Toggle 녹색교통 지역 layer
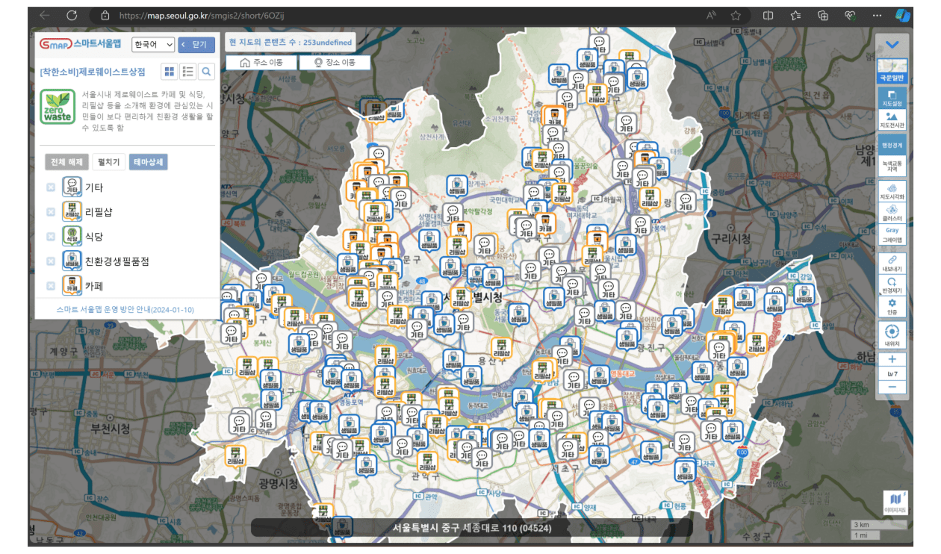Screen dimensions: 941x554 coord(892,166)
